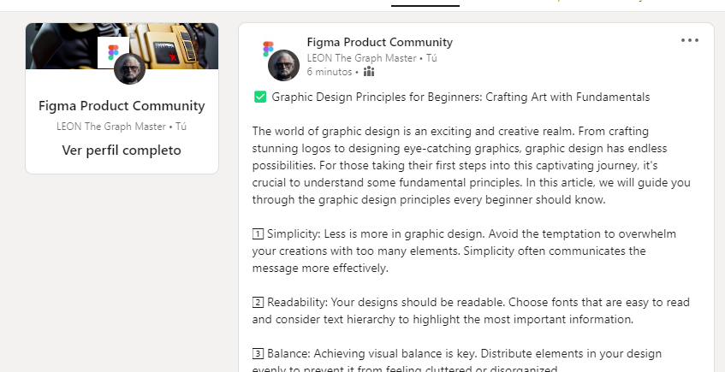Viewport: 725px width, 372px height.
Task: Click LEON The Graph Master in the post header
Action: coord(361,58)
